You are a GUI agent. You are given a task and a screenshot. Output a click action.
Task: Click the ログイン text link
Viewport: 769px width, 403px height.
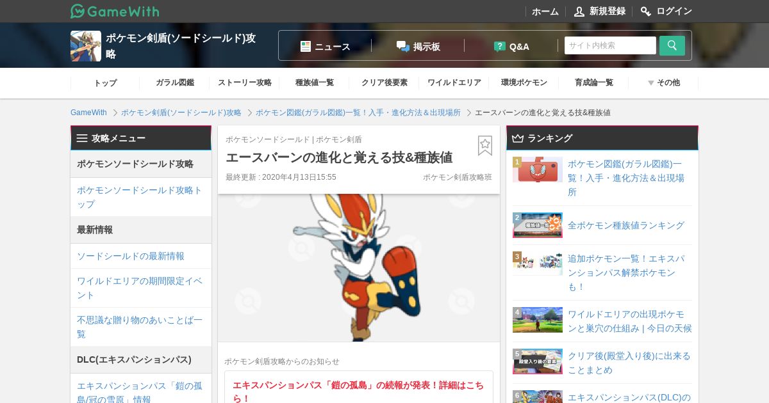click(x=674, y=12)
